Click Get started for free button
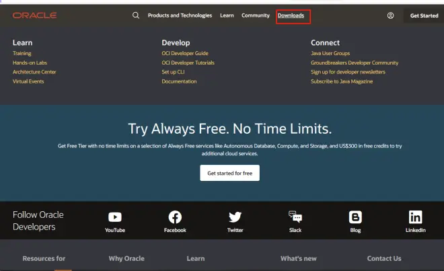The height and width of the screenshot is (271, 444). click(x=229, y=173)
